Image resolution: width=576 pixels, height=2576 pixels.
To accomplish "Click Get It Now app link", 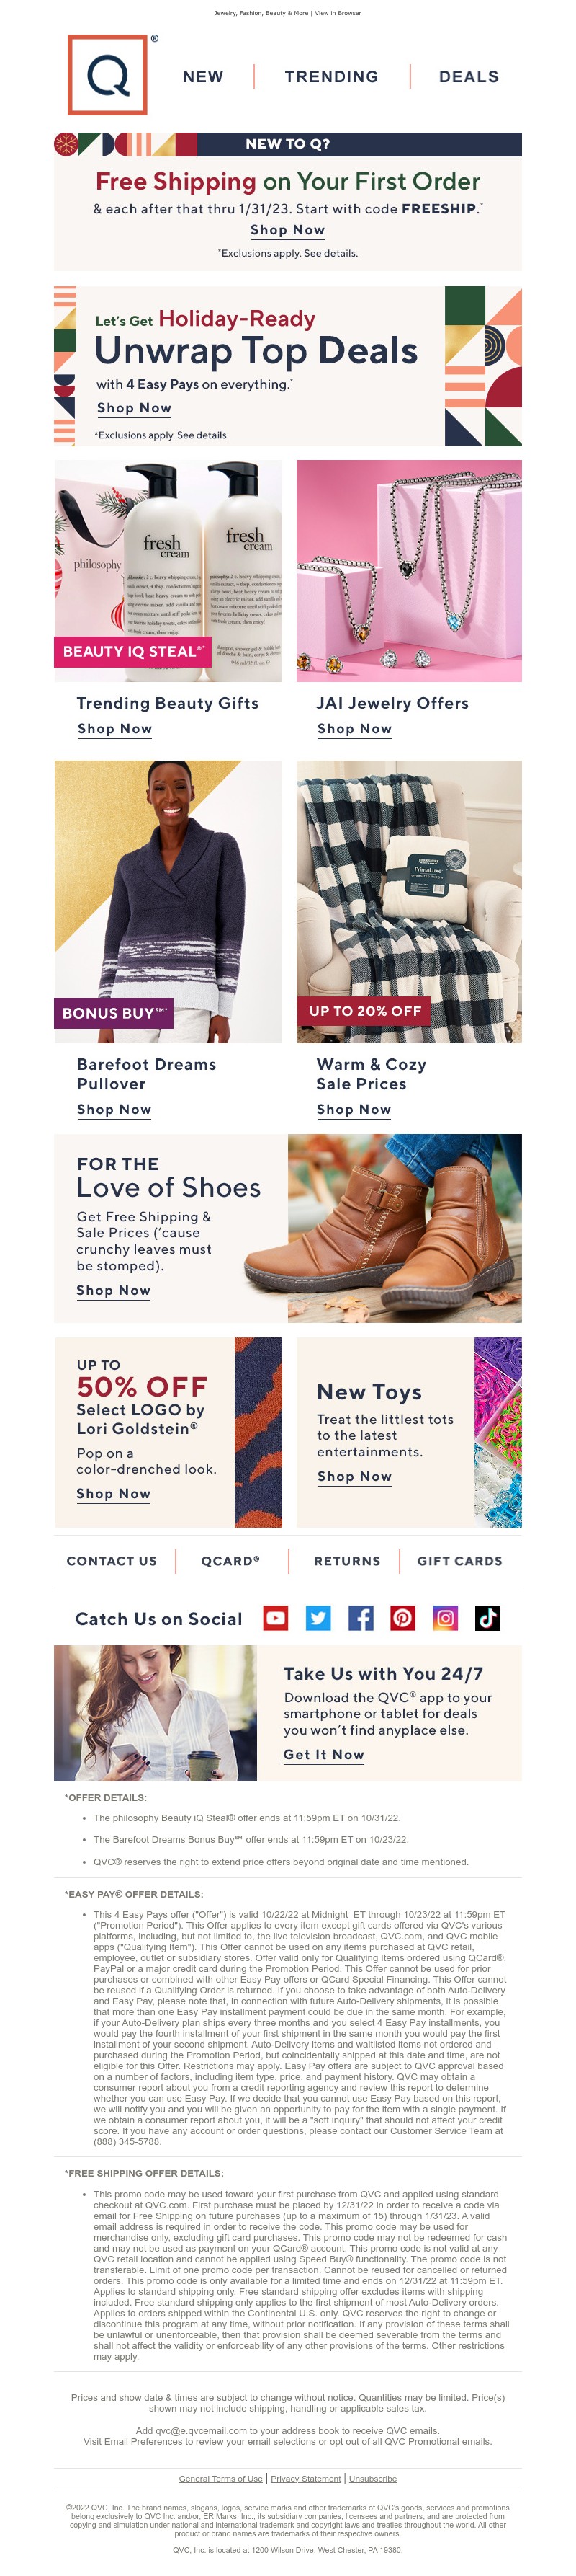I will 323,1754.
